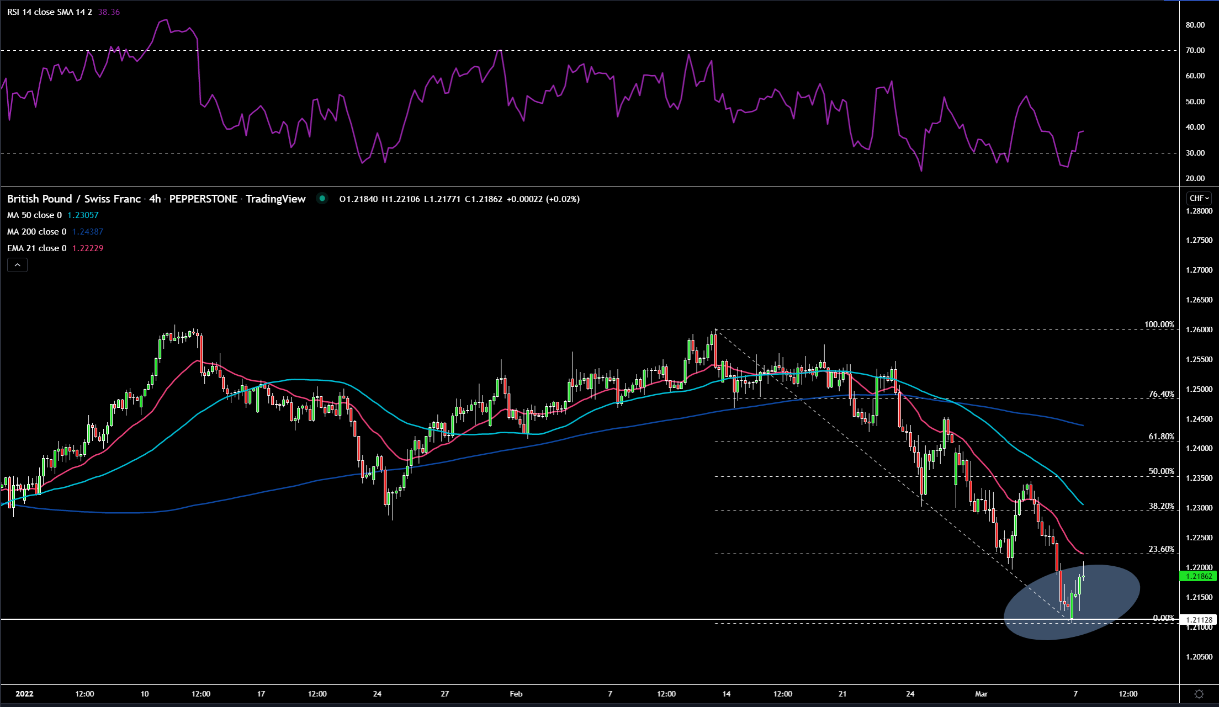Select the 38.20% Fibonacci level label
The image size is (1219, 707).
pyautogui.click(x=1162, y=506)
